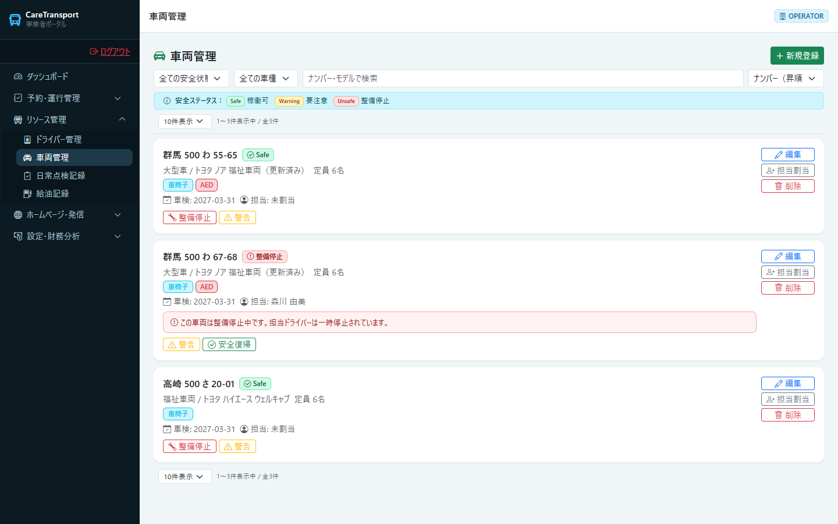Click 担当: 森川 由美 text
The width and height of the screenshot is (838, 524).
pos(278,302)
